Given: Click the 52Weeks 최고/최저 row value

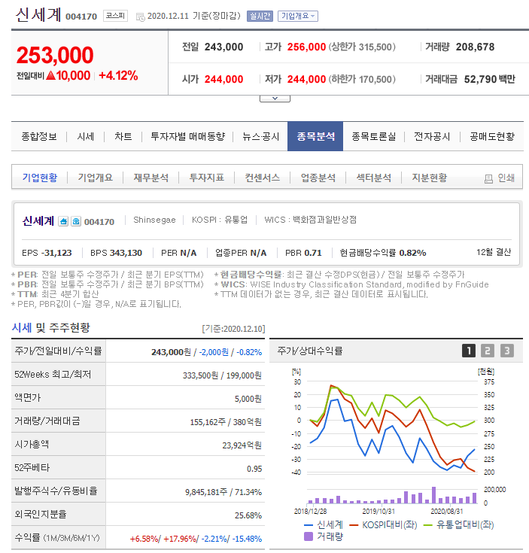Looking at the screenshot, I should [222, 375].
